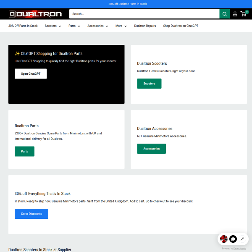This screenshot has width=252, height=252.
Task: Click the red spinning wheel chat avatar
Action: pos(223,239)
